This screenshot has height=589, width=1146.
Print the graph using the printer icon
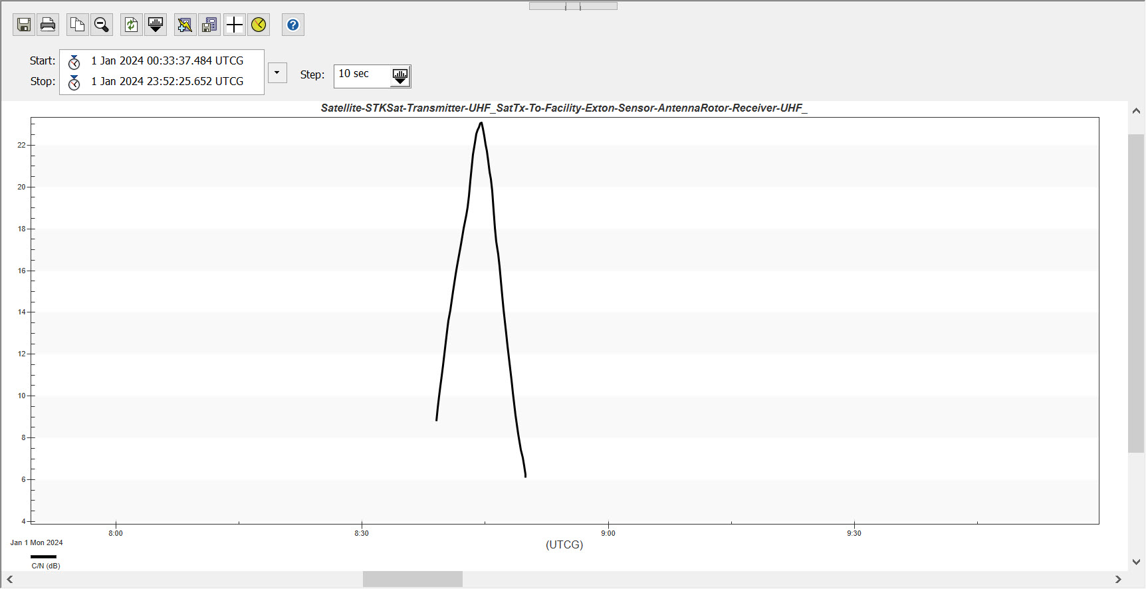click(x=48, y=25)
